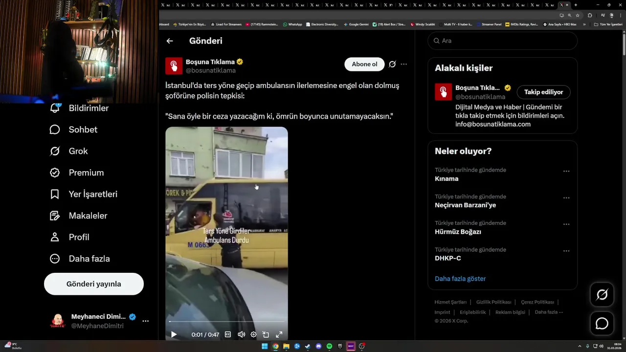Mute the video with the speaker icon
Screen dimensions: 626x352
[x=241, y=334]
